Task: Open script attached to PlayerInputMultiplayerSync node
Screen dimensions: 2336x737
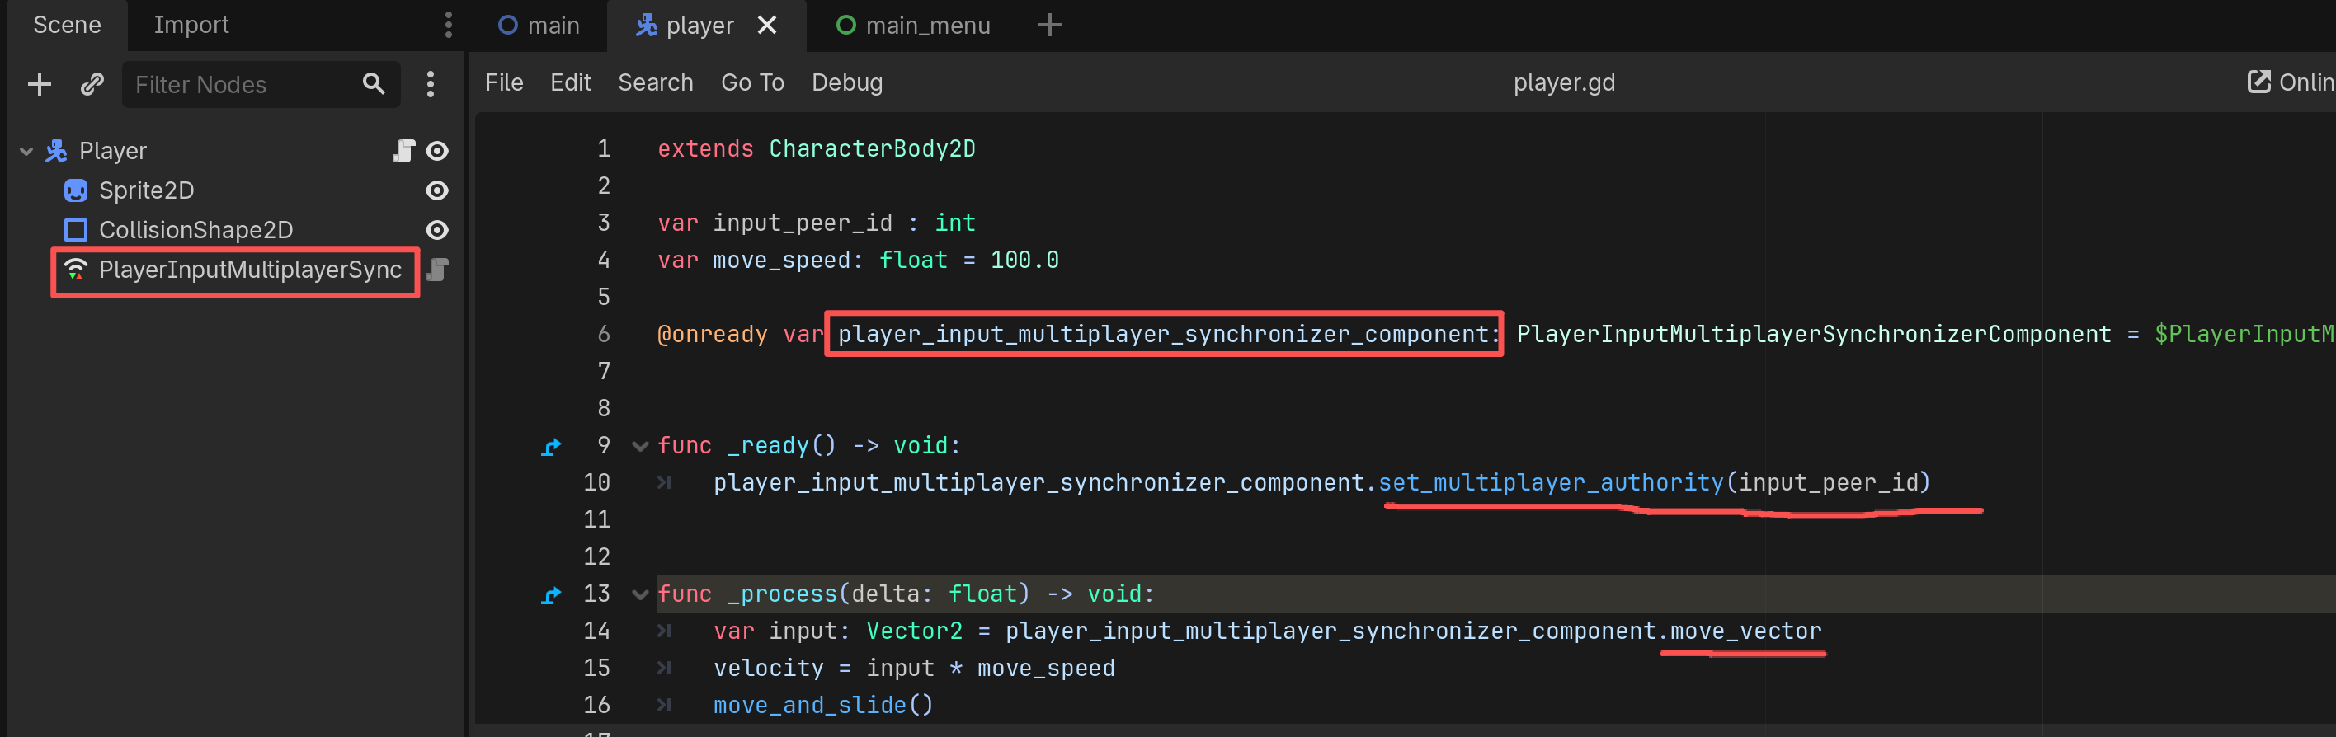Action: (438, 270)
